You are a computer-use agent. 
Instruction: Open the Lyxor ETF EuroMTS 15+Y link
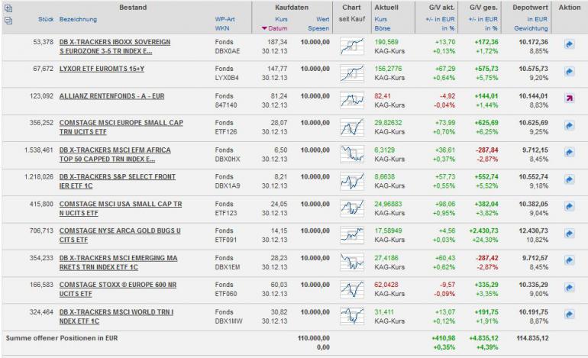point(102,66)
